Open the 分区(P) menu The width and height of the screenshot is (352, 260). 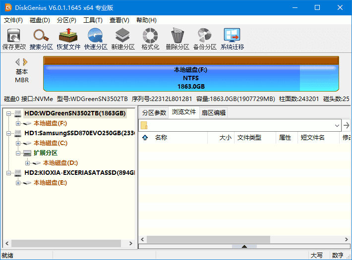pos(66,20)
